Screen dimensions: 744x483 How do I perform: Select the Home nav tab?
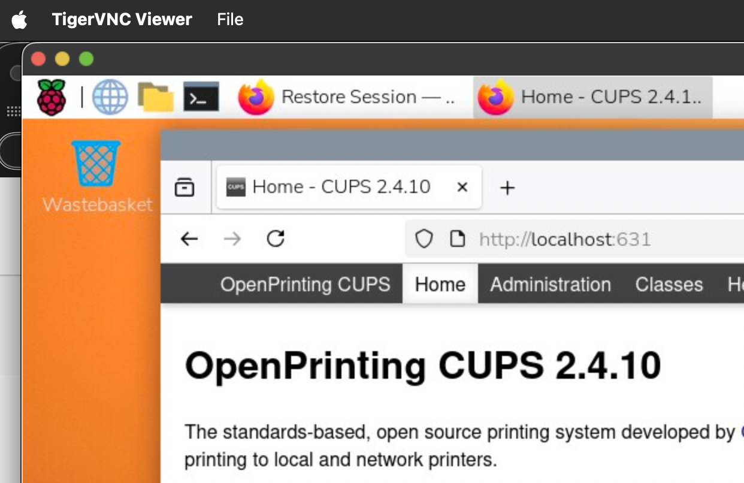tap(440, 283)
